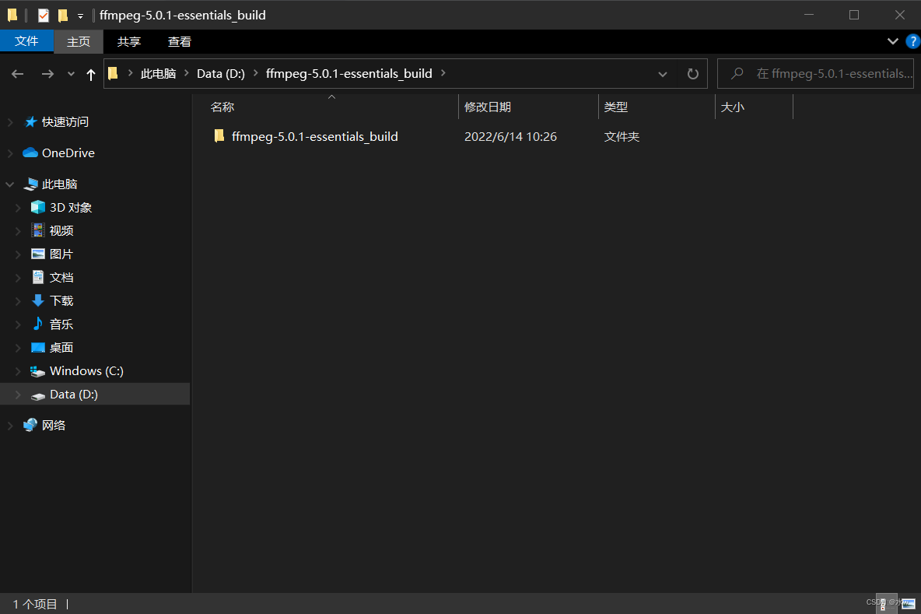Click the 图片 picture icon
The image size is (921, 614).
pyautogui.click(x=38, y=254)
